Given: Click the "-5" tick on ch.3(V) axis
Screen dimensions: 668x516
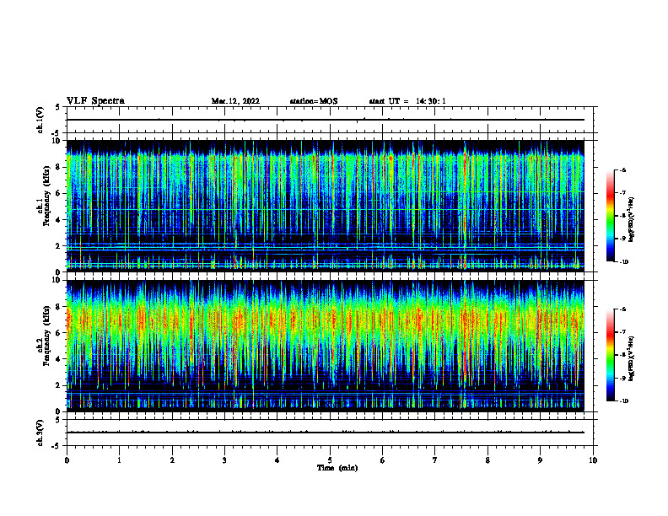Looking at the screenshot, I should (57, 446).
